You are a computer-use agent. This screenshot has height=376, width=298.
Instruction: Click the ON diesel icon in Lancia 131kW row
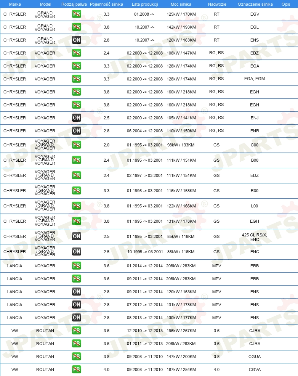click(x=77, y=305)
